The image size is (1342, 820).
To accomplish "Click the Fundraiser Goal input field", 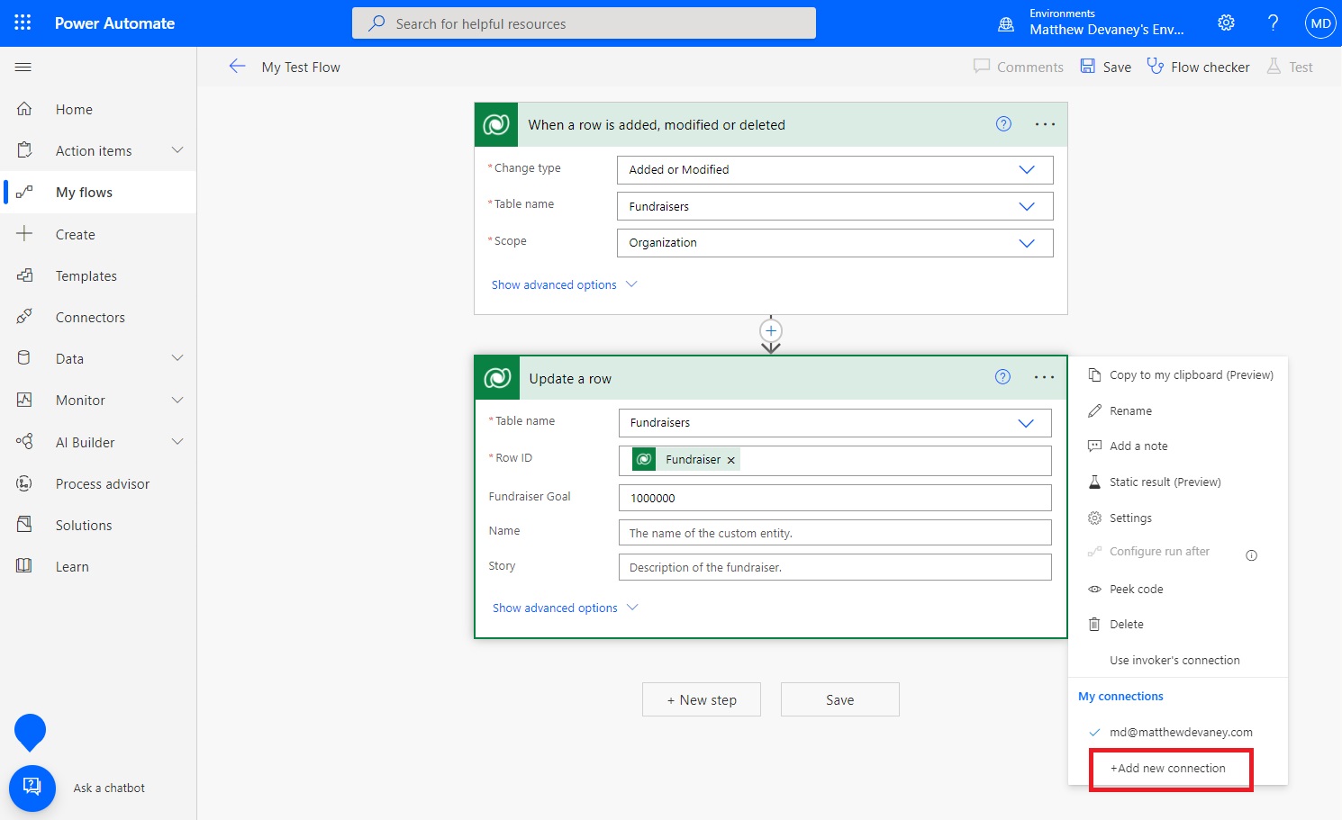I will 833,497.
